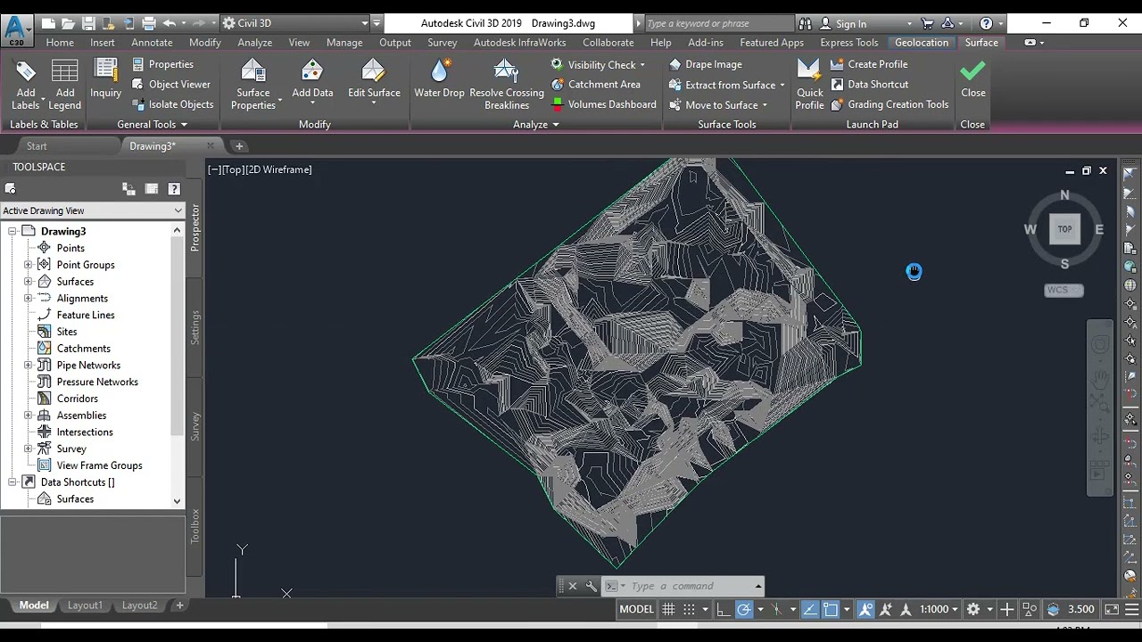
Task: Toggle polar tracking in status bar
Action: point(744,609)
